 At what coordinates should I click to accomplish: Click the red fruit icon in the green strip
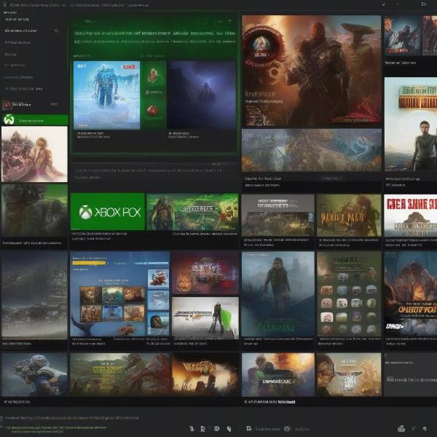point(153,111)
